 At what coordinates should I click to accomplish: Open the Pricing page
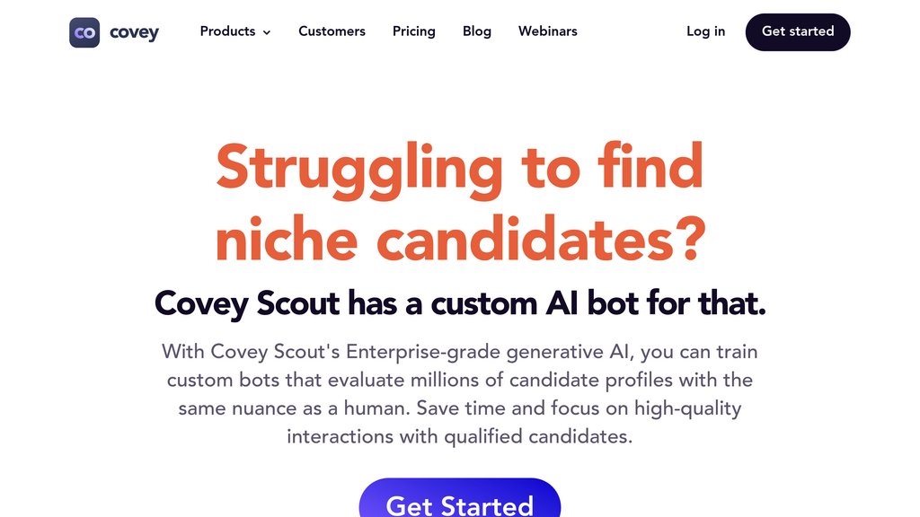[413, 31]
